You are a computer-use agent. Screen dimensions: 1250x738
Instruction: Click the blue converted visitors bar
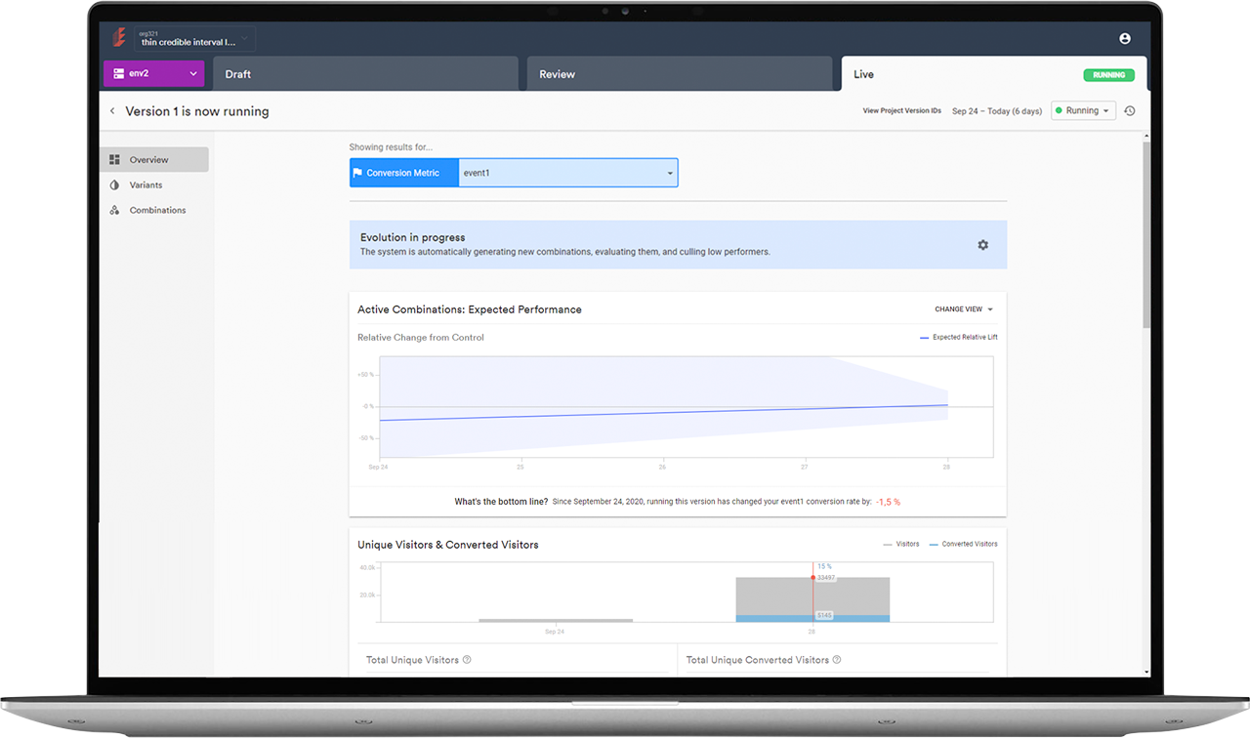tap(812, 619)
